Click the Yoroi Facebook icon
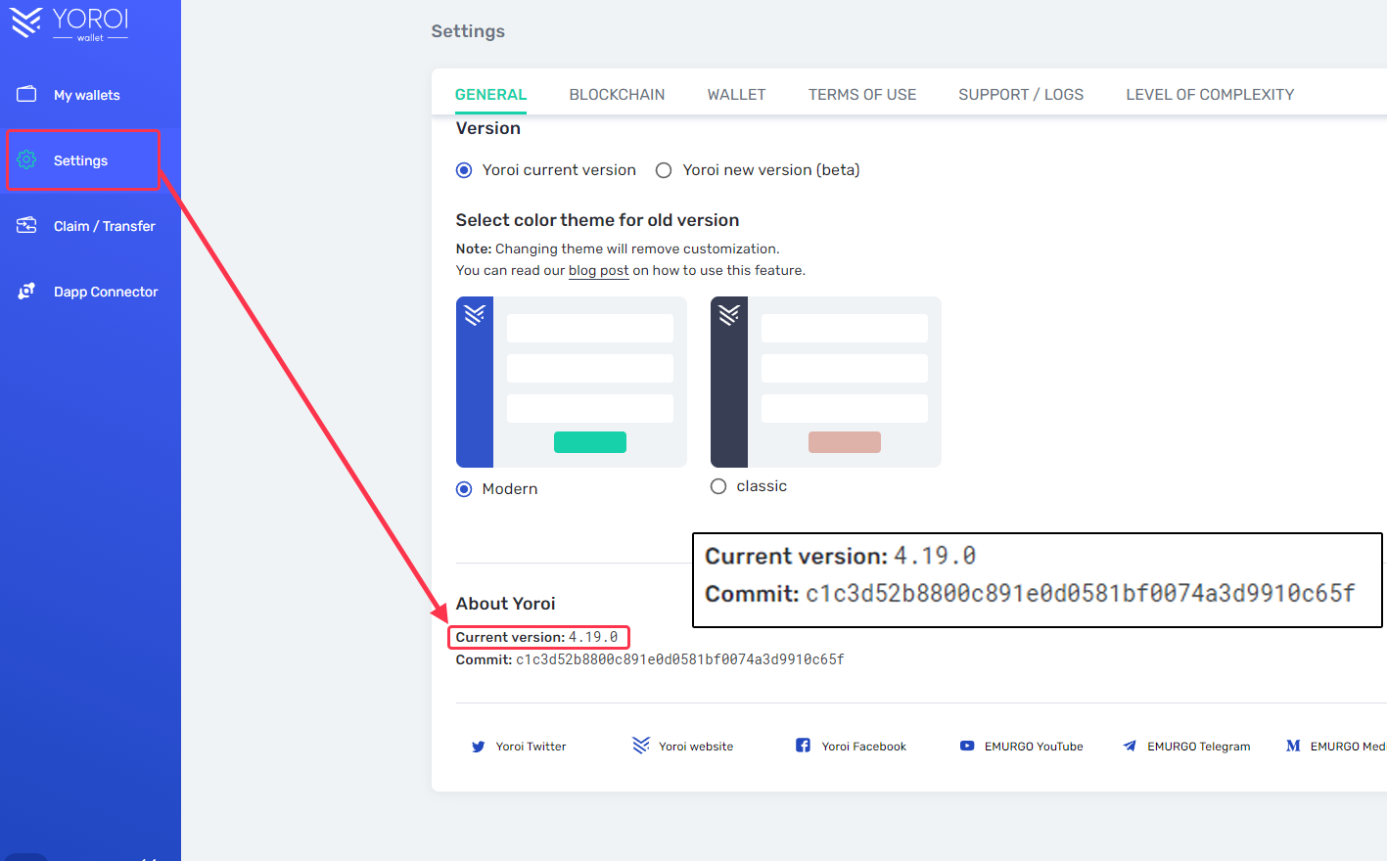 [x=803, y=745]
